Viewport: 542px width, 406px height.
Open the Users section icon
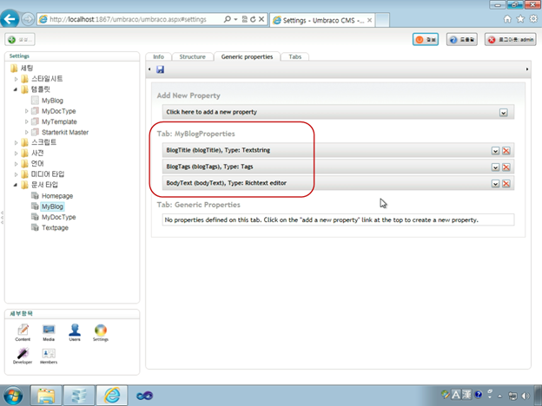(75, 333)
